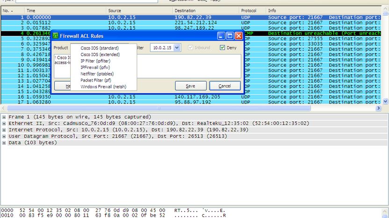Select packet 10 at time 0.996981
The image size is (389, 218).
(x=26, y=65)
